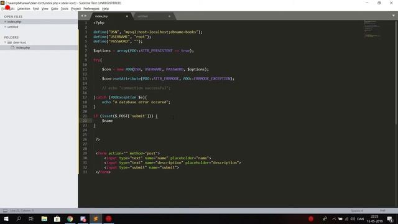Click the editor vertical scrollbar
Viewport: 398px width, 224px height.
[x=396, y=72]
